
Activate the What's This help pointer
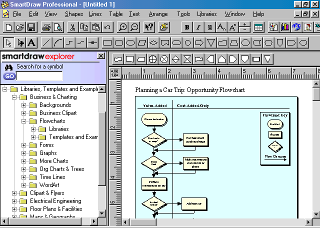(149, 27)
